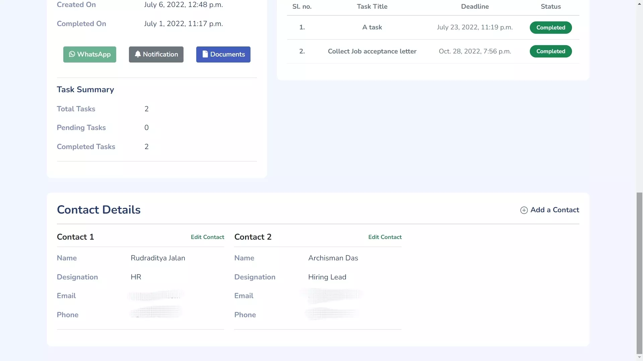Open WhatsApp communication panel
This screenshot has height=361, width=643.
click(x=90, y=54)
